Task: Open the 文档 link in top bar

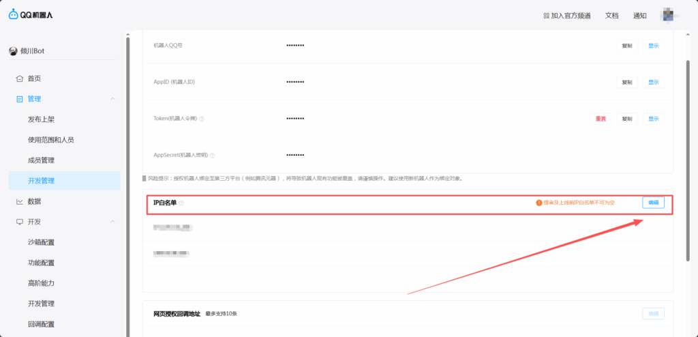Action: point(611,16)
